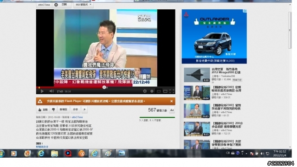Click the 新增至 add-to button
The height and width of the screenshot is (167, 297).
click(x=64, y=109)
